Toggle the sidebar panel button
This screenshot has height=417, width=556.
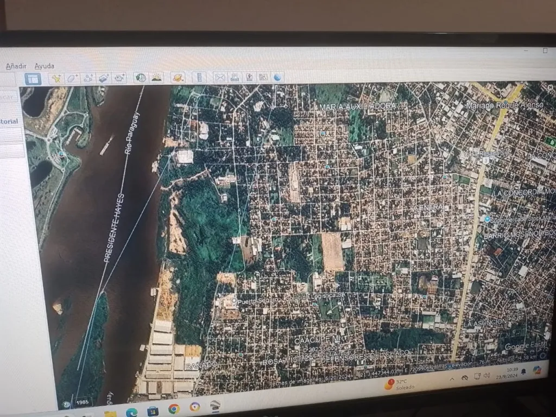(x=33, y=79)
